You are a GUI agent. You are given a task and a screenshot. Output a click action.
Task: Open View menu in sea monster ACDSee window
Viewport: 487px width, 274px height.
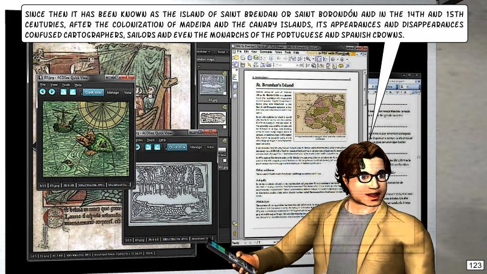point(54,85)
